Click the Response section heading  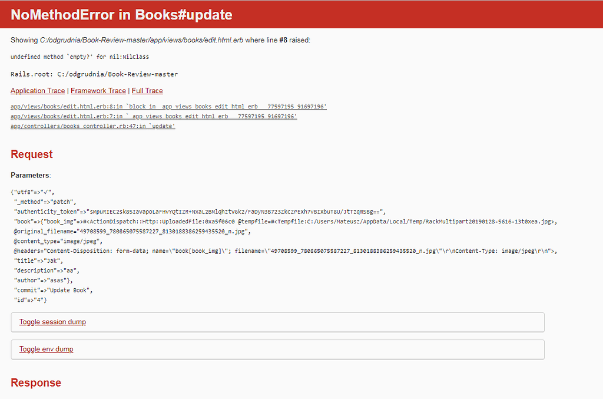tap(36, 382)
